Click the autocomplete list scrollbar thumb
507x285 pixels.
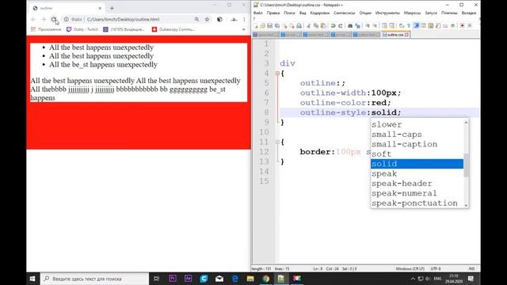point(466,165)
